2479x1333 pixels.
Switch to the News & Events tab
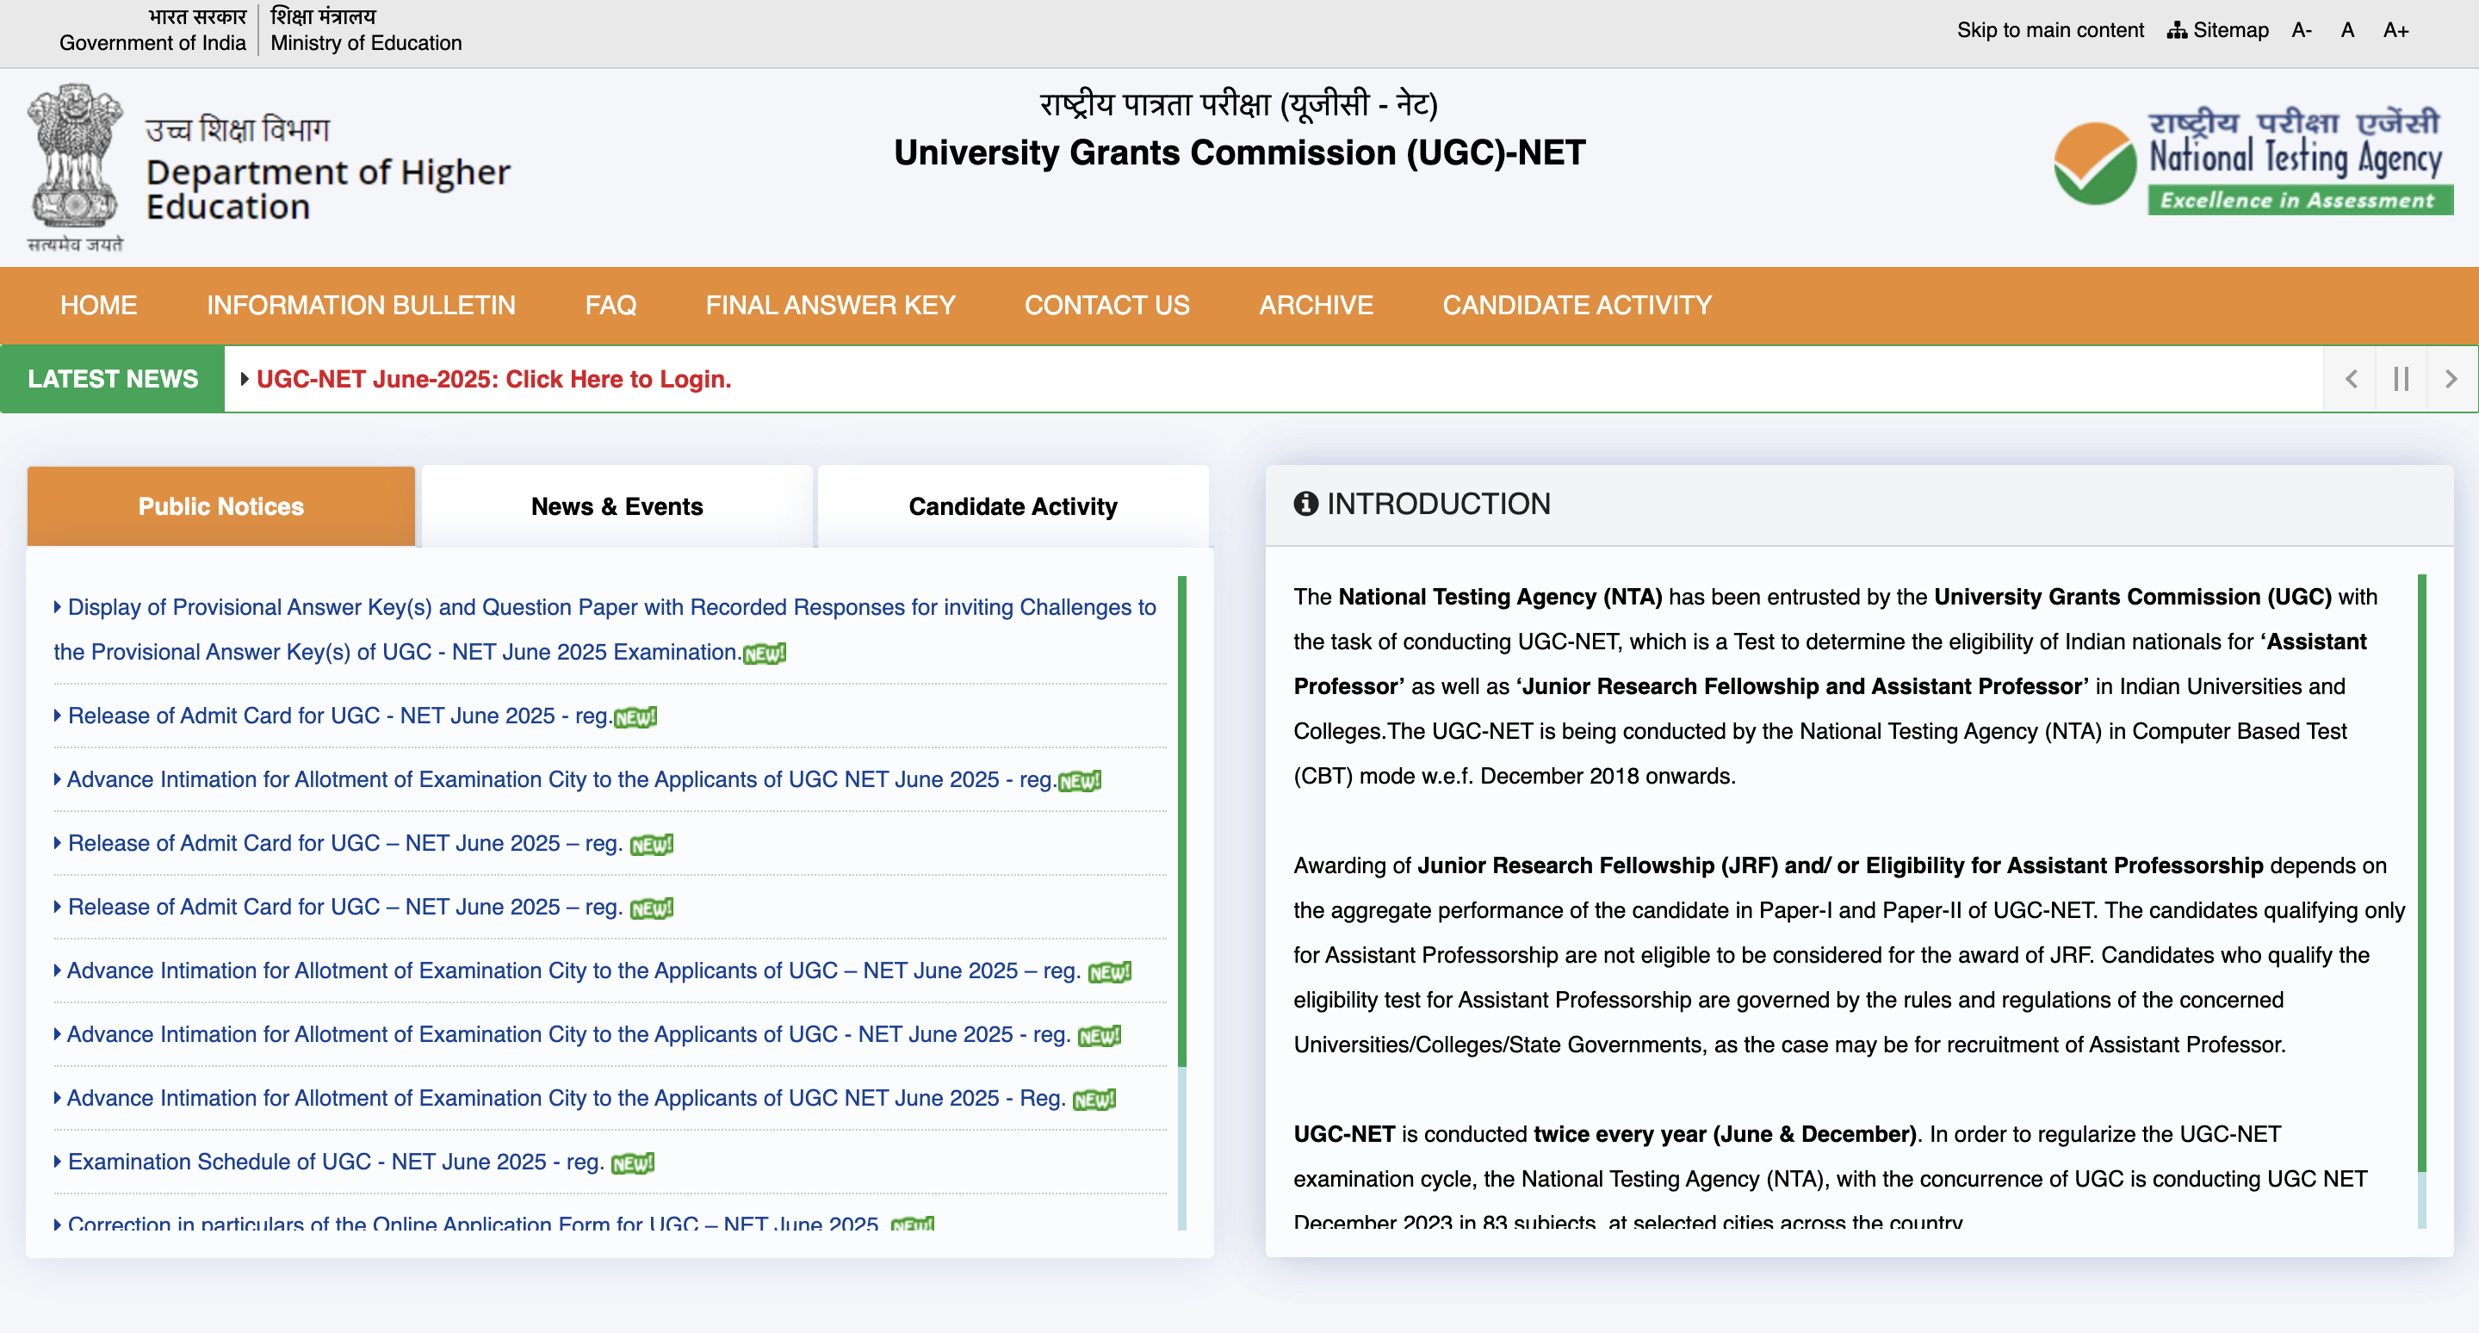tap(617, 505)
